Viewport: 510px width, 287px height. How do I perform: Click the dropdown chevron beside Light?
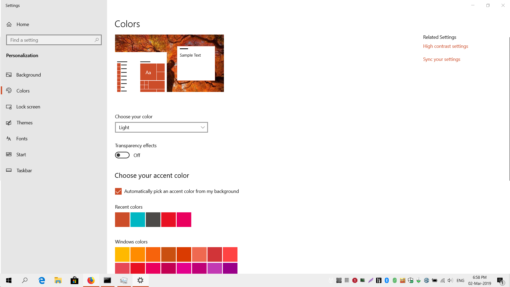coord(203,128)
